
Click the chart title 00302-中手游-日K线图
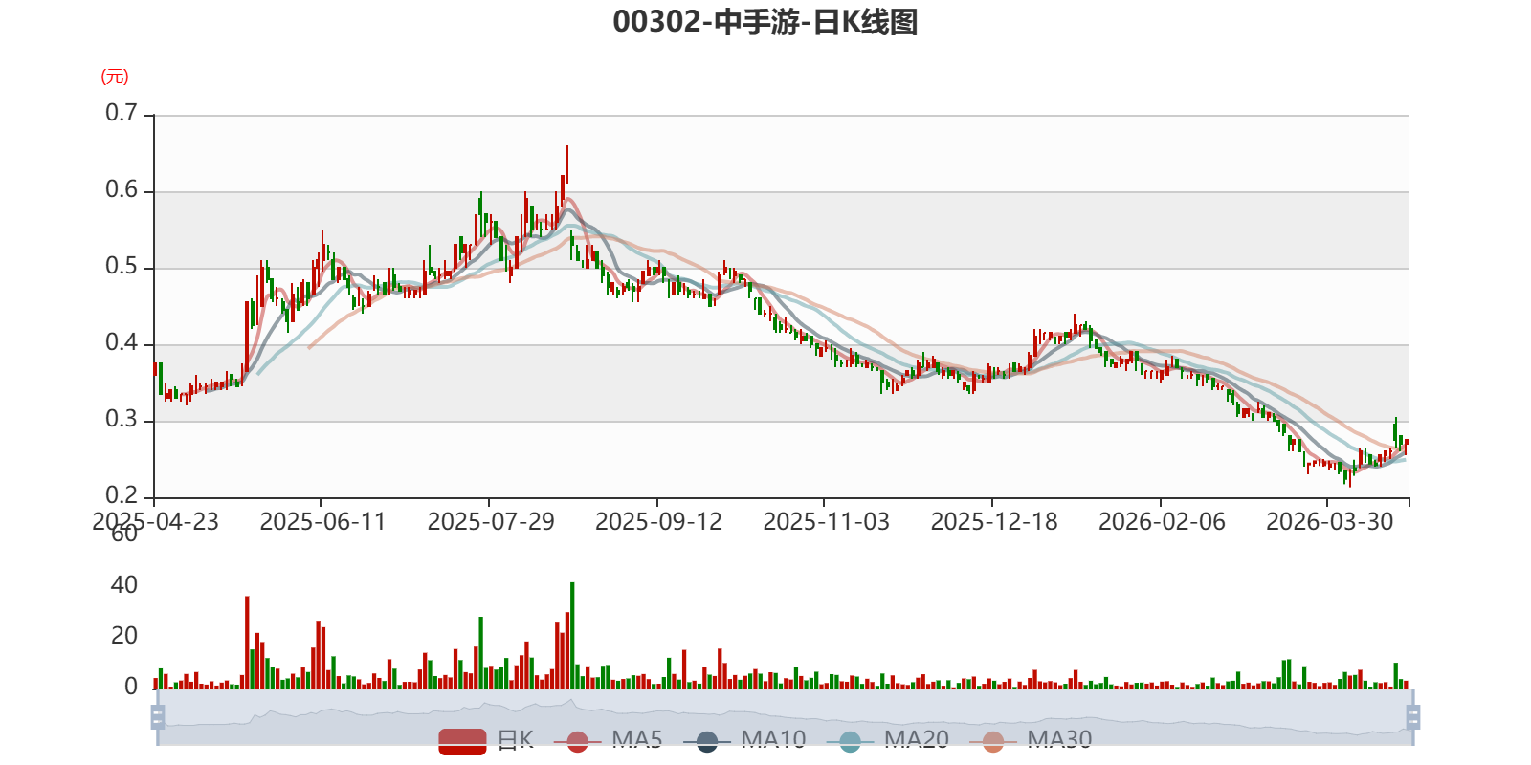765,22
